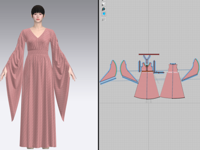
Task: Select the vertical strip right of front bodice
Action: pyautogui.click(x=154, y=66)
